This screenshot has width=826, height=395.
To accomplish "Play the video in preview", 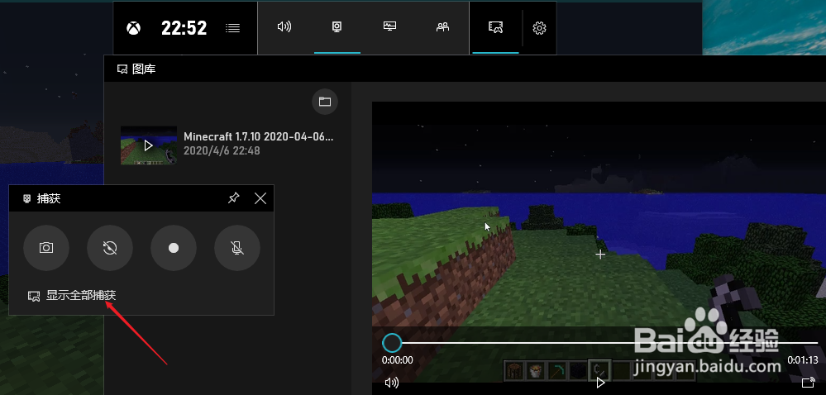I will click(600, 383).
